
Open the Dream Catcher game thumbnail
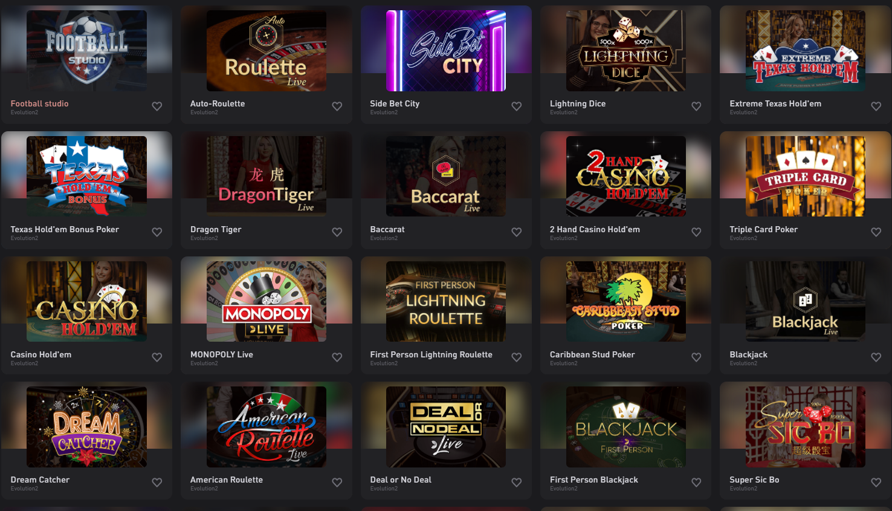(86, 427)
